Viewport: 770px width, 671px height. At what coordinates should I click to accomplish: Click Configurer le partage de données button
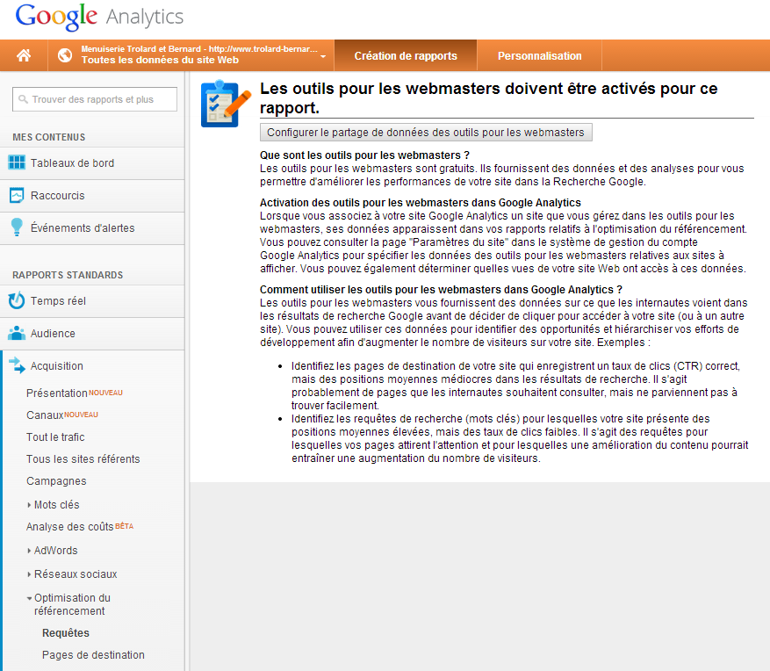[x=426, y=132]
